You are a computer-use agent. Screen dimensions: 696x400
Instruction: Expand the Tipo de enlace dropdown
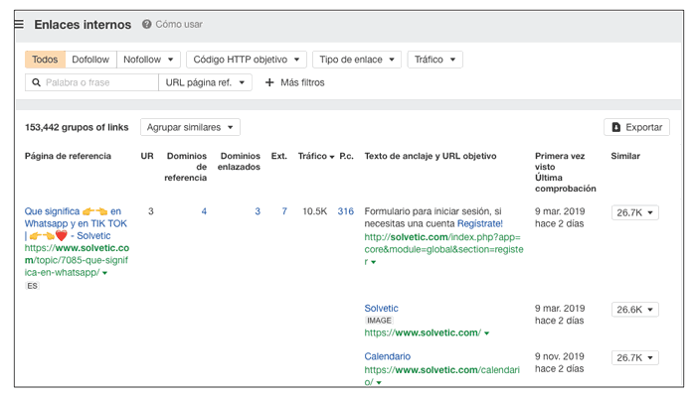coord(357,60)
